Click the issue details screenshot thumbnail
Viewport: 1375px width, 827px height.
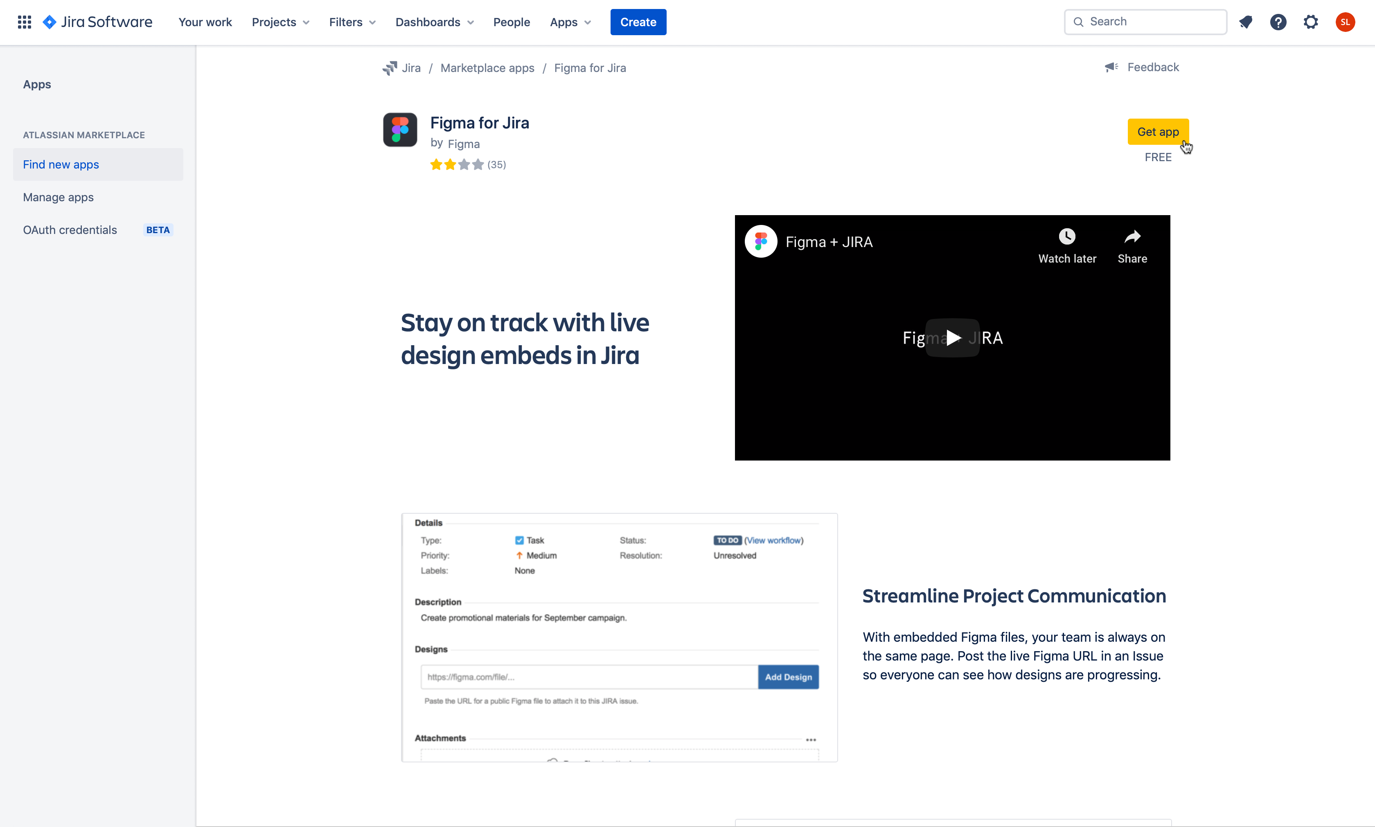[619, 638]
